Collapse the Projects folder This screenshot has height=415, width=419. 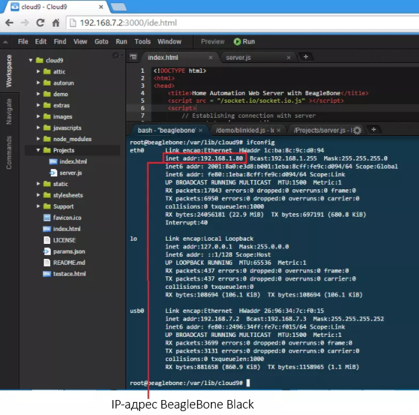point(38,150)
